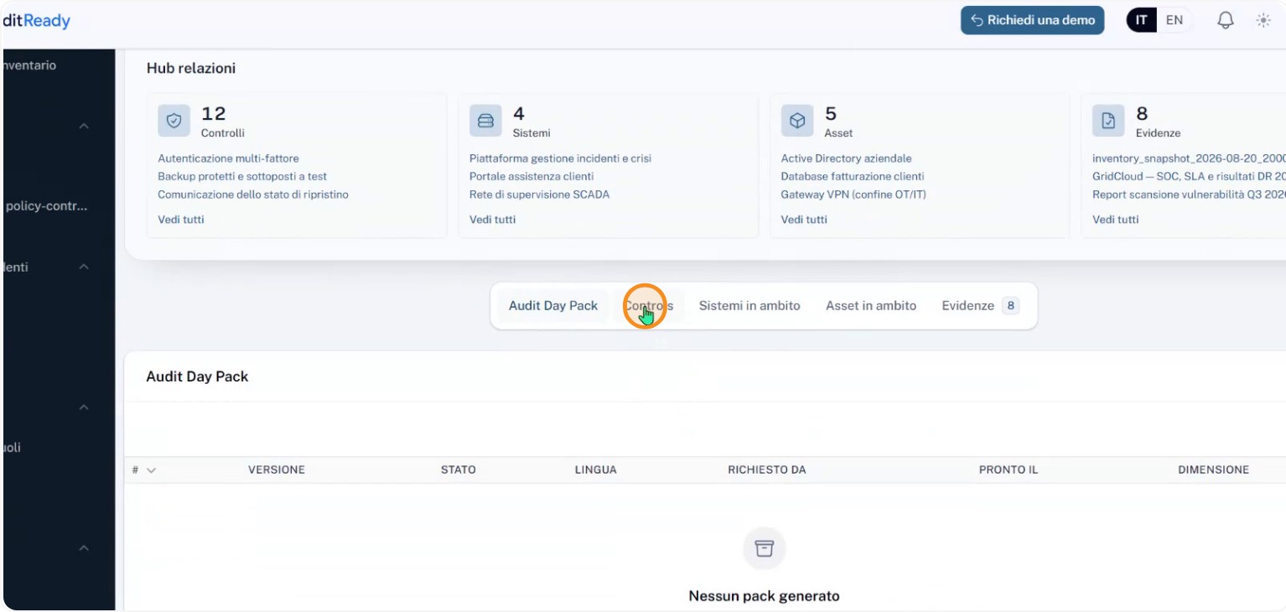This screenshot has height=612, width=1286.
Task: Switch the language to EN
Action: [x=1175, y=20]
